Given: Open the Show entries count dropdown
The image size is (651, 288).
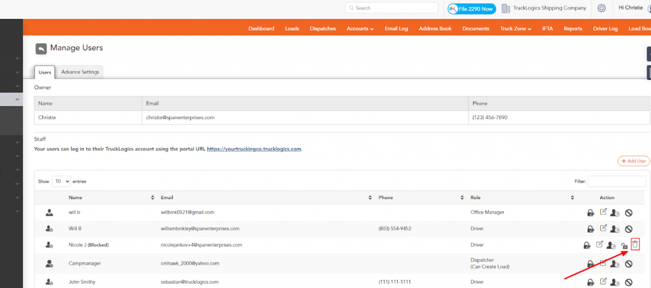Looking at the screenshot, I should click(x=62, y=181).
